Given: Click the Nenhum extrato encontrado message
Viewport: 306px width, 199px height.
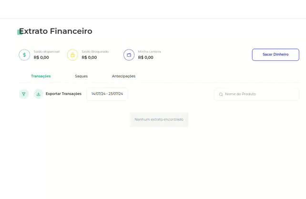Looking at the screenshot, I should pos(159,119).
